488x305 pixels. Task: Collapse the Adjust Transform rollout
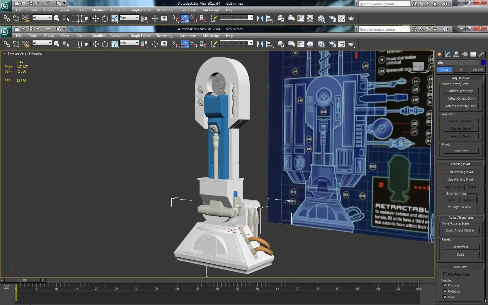click(460, 218)
